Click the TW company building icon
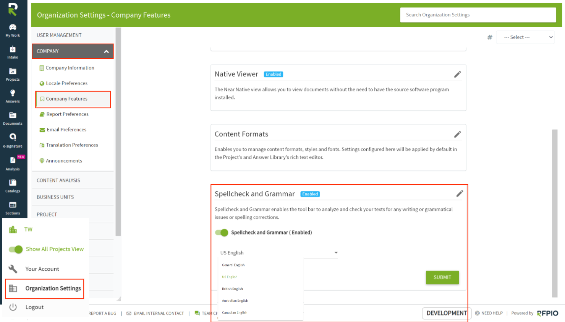Viewport: 565px width, 322px height. coord(13,229)
